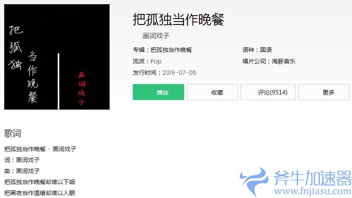Open the album cover artwork thumbnail
The image size is (352, 198).
pyautogui.click(x=57, y=57)
